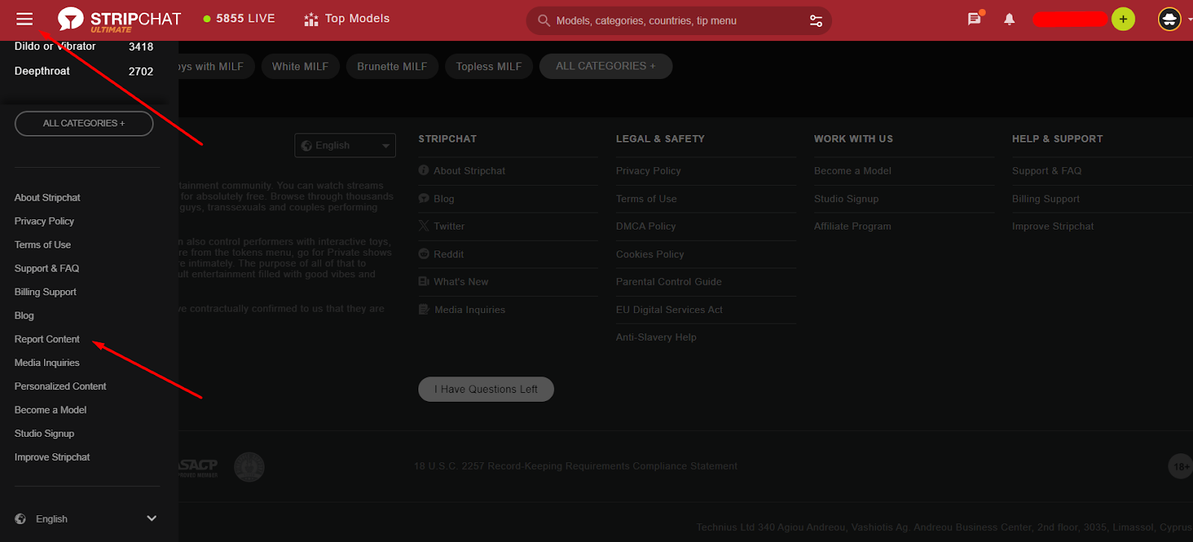Open the user avatar menu
Image resolution: width=1193 pixels, height=542 pixels.
click(x=1170, y=19)
